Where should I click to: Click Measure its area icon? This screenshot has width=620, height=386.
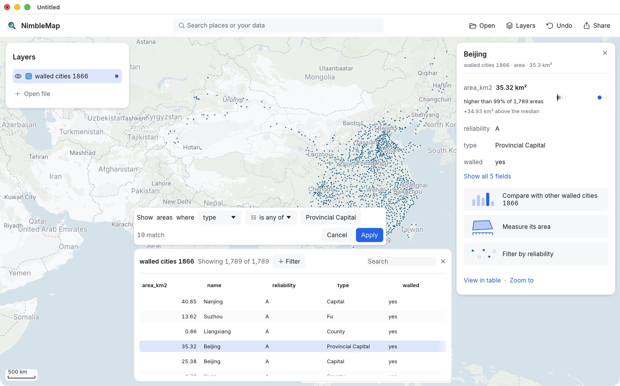(x=483, y=227)
